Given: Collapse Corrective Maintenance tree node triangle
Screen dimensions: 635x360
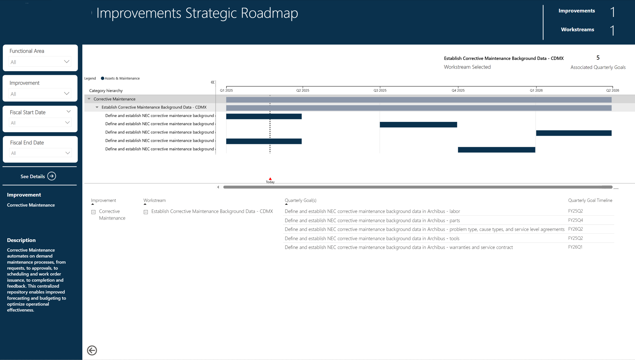Looking at the screenshot, I should 89,99.
